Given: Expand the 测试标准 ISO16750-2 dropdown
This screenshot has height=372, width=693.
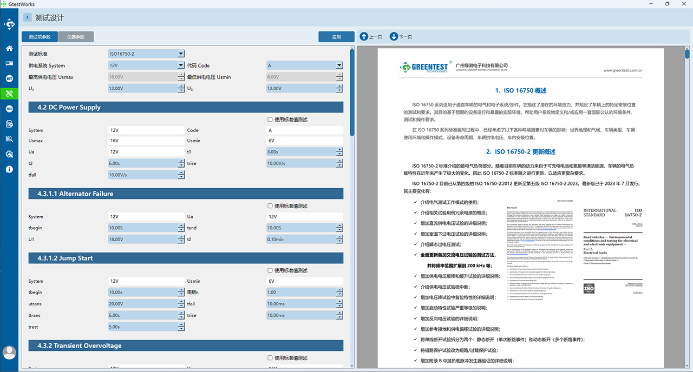Looking at the screenshot, I should coord(146,54).
